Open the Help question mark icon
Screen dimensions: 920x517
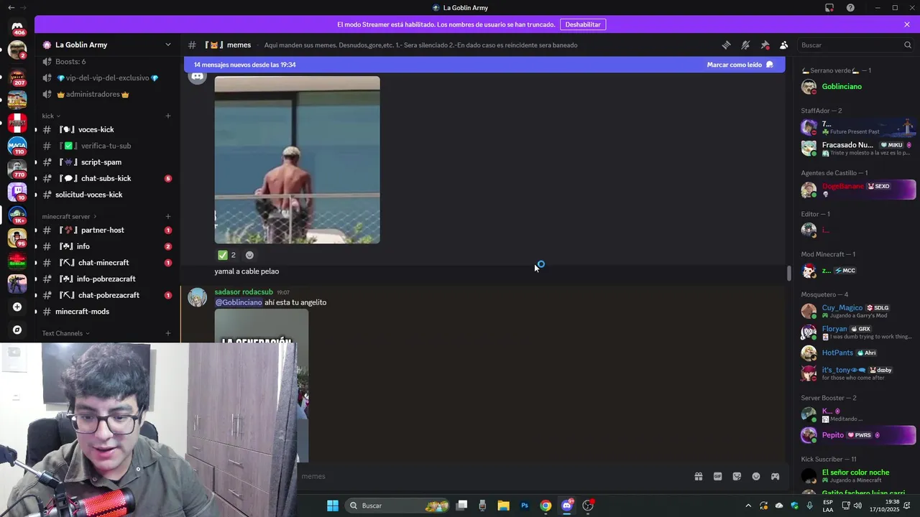(x=850, y=8)
